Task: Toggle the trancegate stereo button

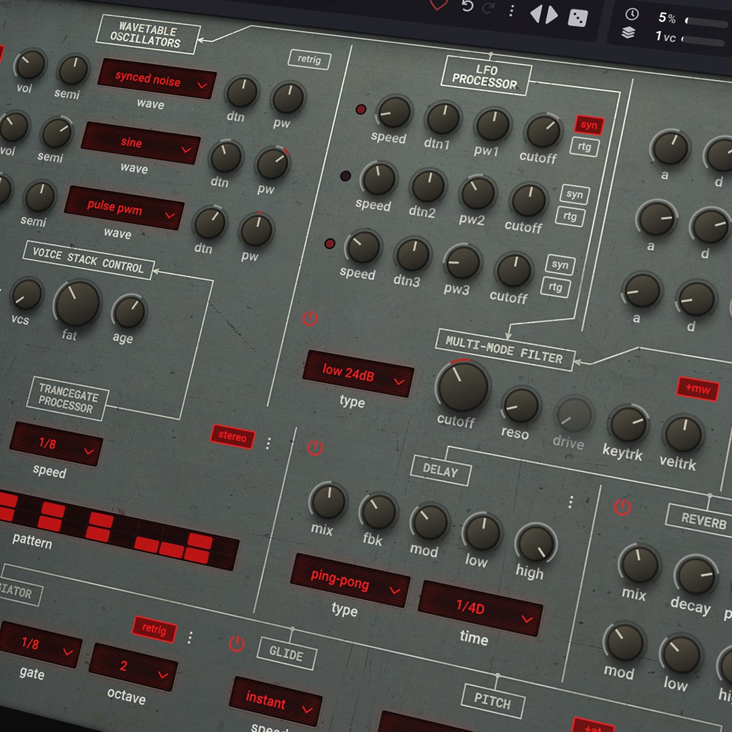Action: (232, 436)
